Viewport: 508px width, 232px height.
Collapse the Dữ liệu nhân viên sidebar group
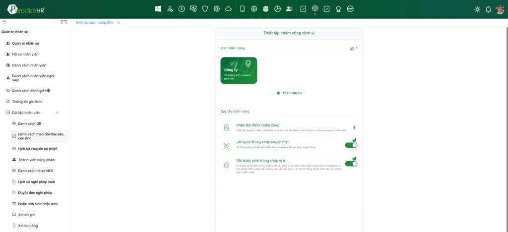[x=57, y=113]
